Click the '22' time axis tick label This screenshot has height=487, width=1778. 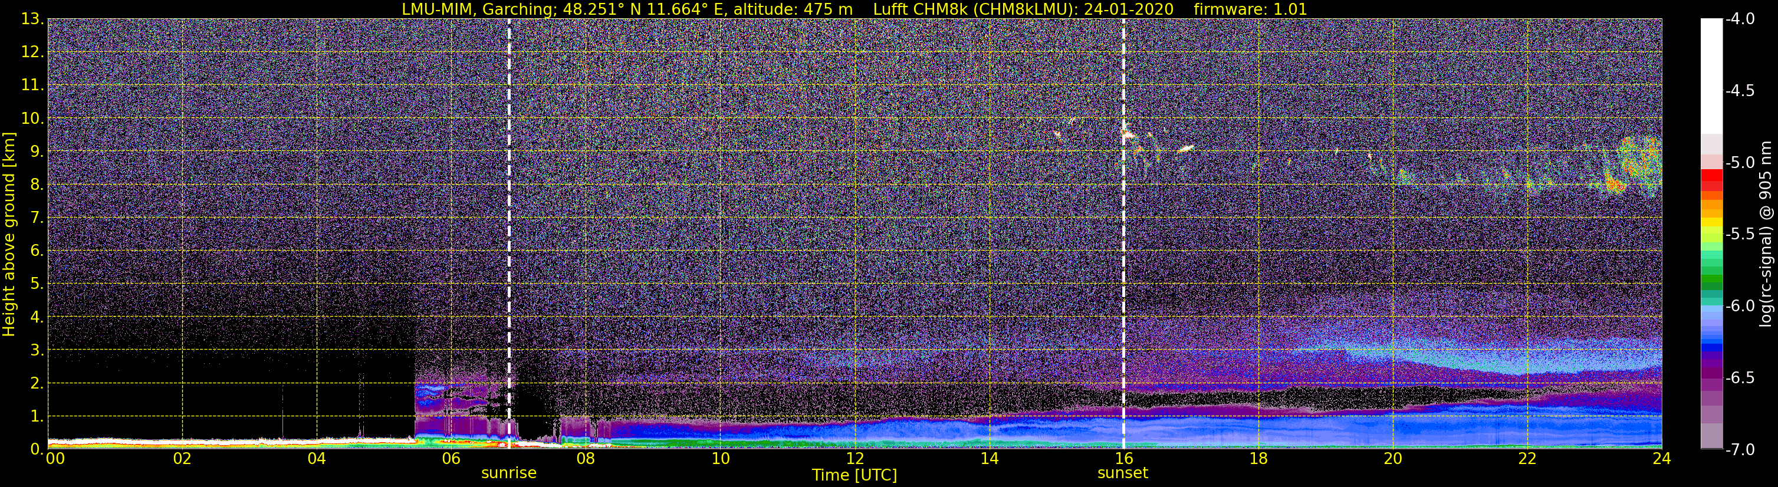point(1527,459)
